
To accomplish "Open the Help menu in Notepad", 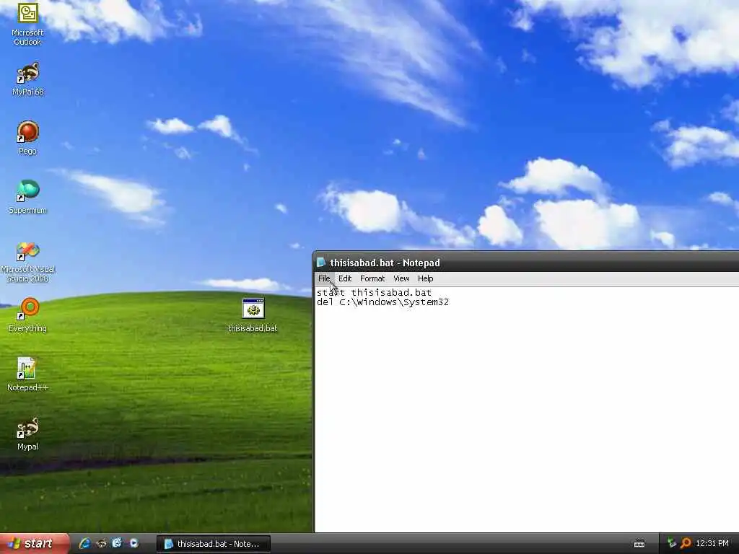I will click(426, 278).
